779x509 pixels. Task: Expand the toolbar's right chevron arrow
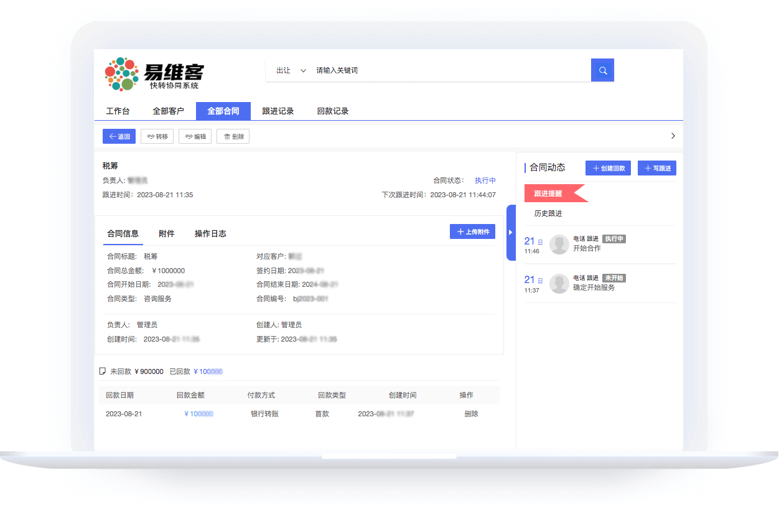click(x=673, y=136)
